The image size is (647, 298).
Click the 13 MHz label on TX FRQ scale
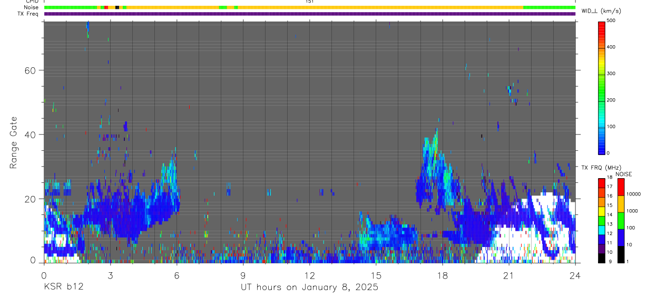point(609,224)
